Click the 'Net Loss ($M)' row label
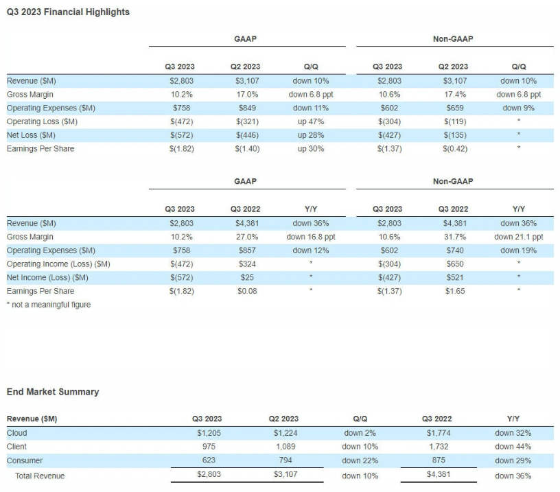 coord(31,135)
